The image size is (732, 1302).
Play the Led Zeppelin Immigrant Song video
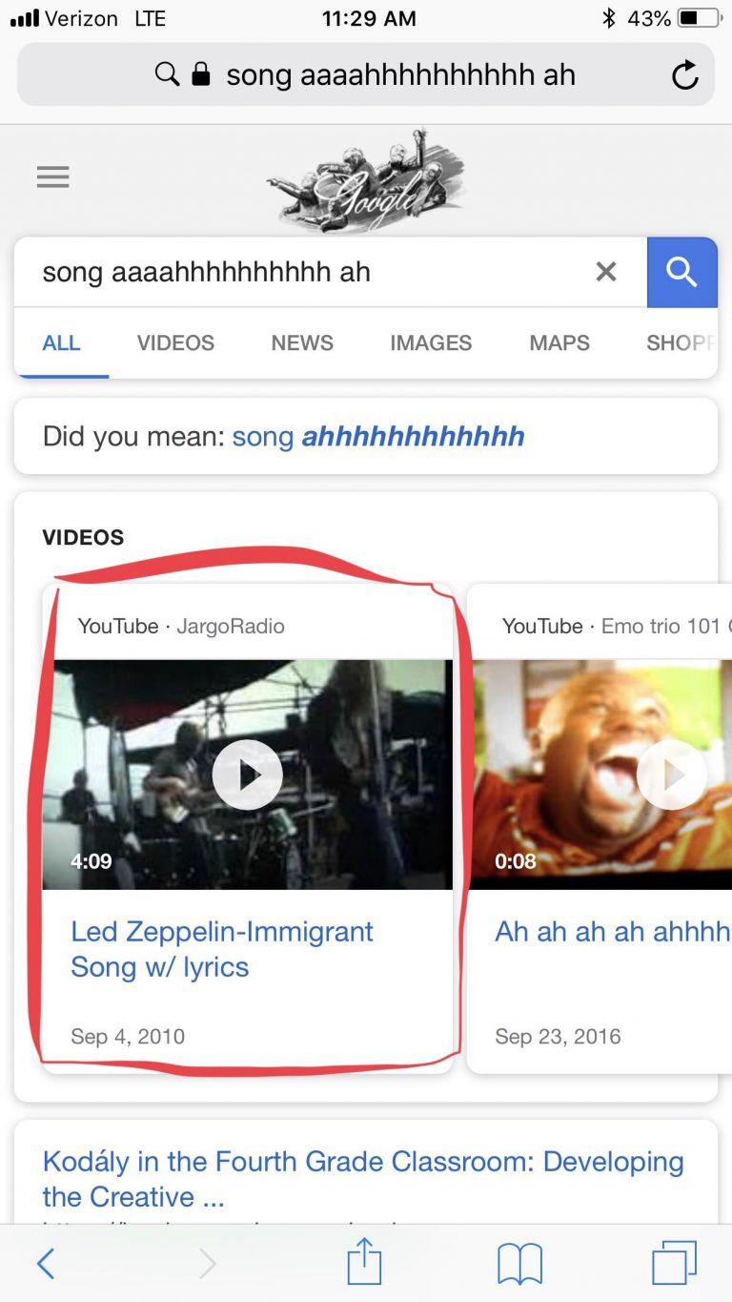pos(248,775)
